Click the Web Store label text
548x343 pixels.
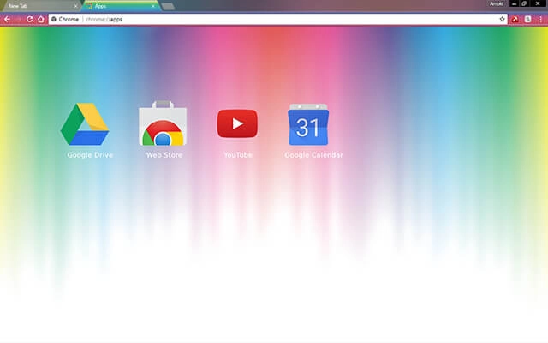coord(164,155)
